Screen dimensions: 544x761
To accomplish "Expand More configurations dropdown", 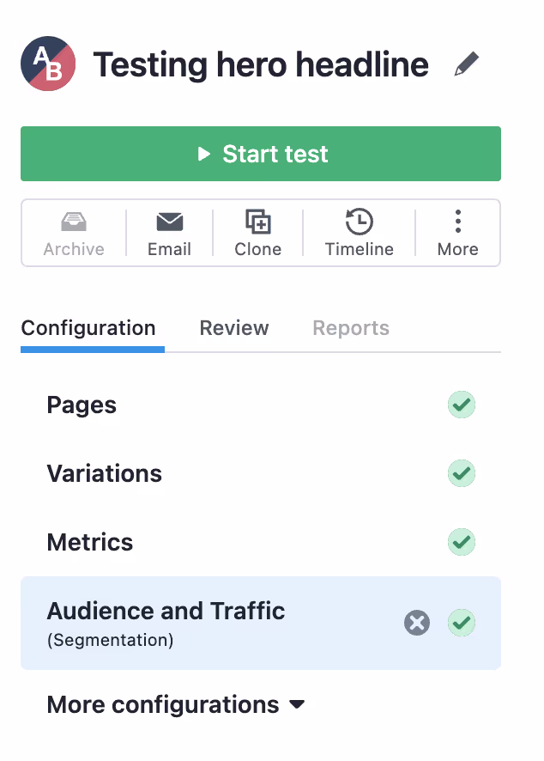I will tap(176, 704).
